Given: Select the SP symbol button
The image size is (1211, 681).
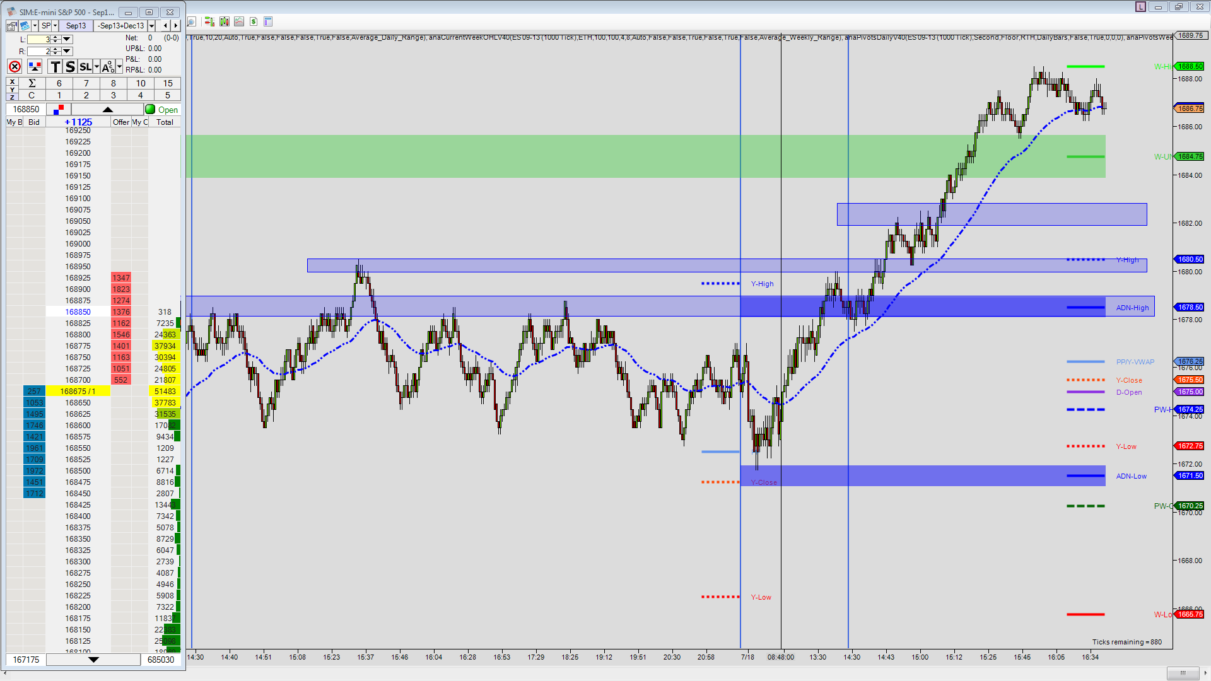Looking at the screenshot, I should 45,26.
